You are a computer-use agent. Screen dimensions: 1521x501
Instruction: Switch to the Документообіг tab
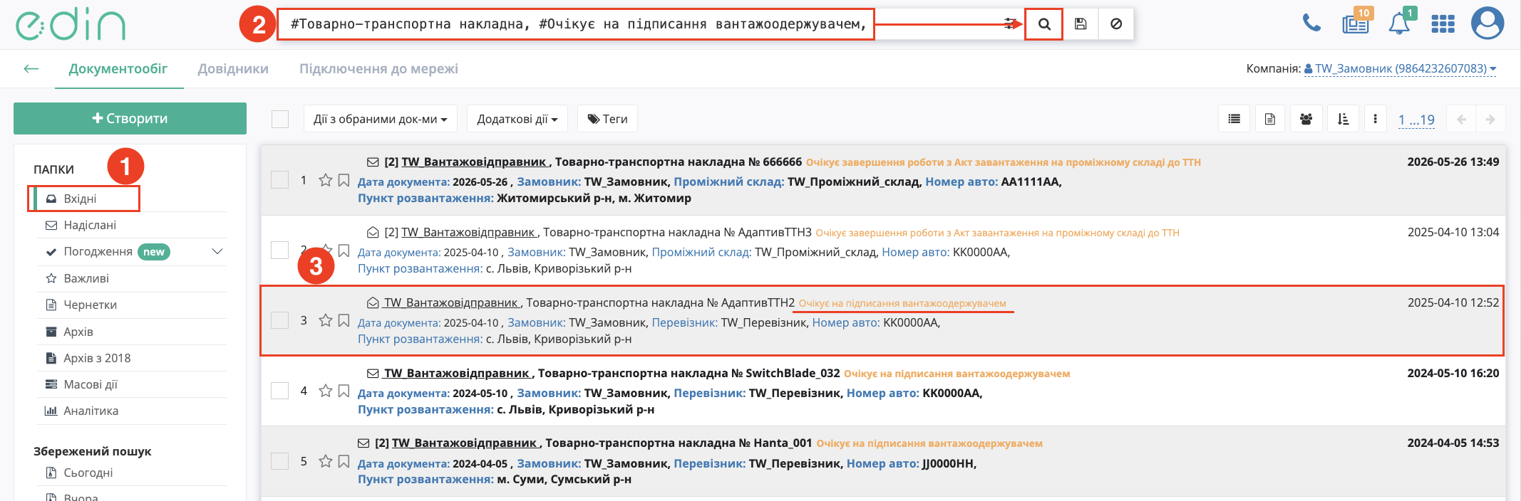click(x=118, y=69)
